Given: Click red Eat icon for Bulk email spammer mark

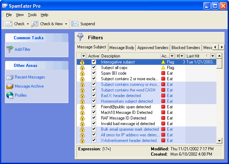Looking at the screenshot, I should [x=163, y=129].
